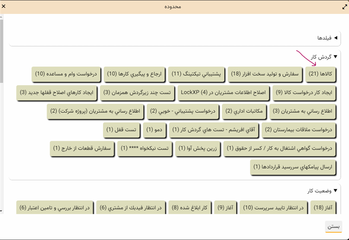The height and width of the screenshot is (240, 349).
Task: Pick the مکاتبات اداری (2) workflow chip
Action: coord(244,111)
